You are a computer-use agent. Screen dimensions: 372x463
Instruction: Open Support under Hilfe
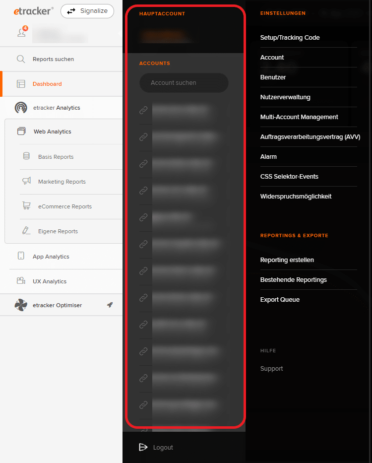(x=271, y=369)
